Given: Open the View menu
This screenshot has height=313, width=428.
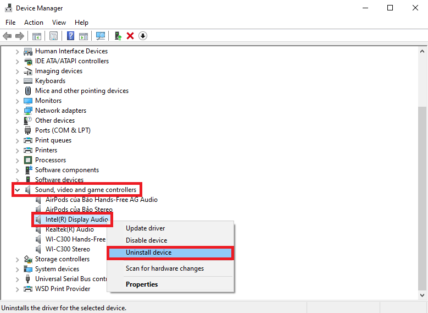Looking at the screenshot, I should (59, 23).
